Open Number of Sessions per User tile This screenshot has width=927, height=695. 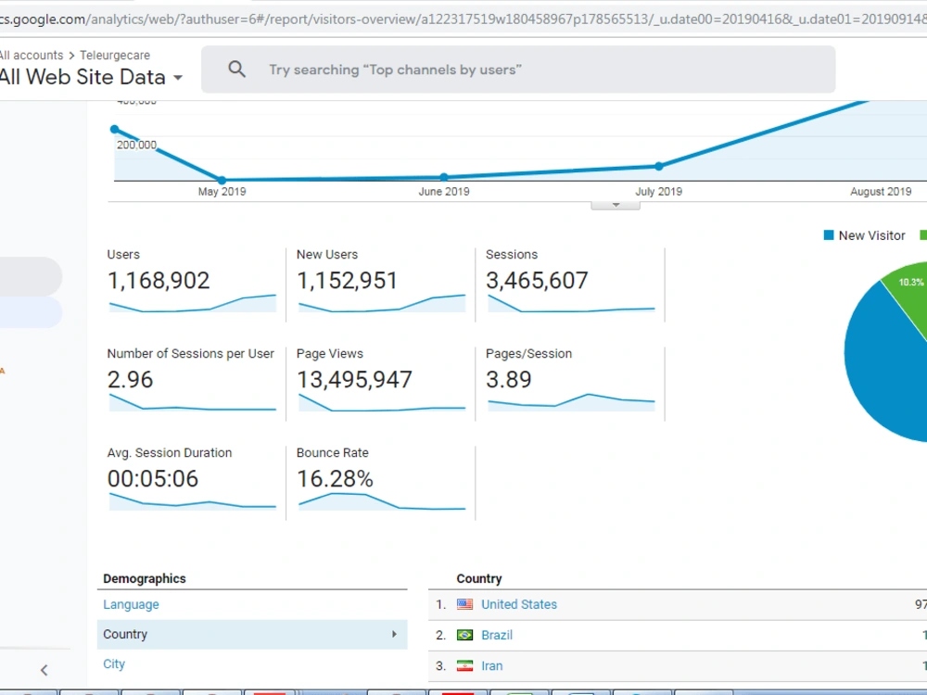pyautogui.click(x=192, y=383)
